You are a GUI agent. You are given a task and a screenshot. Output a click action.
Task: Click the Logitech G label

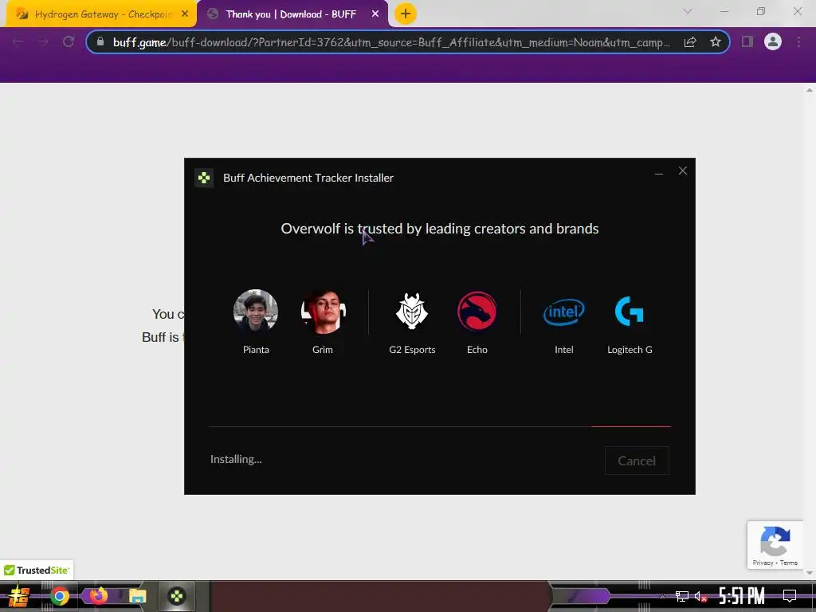coord(630,350)
